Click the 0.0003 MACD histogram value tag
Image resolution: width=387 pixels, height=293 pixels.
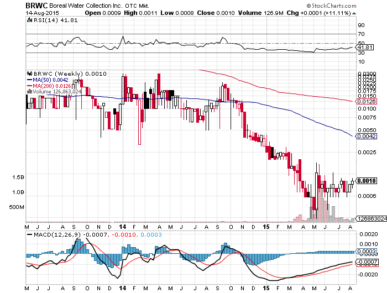(366, 252)
